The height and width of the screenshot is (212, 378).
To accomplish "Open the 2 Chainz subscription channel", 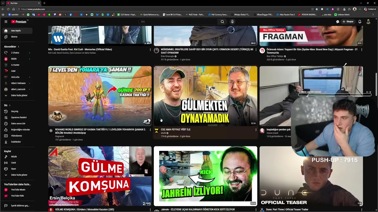I will [18, 53].
